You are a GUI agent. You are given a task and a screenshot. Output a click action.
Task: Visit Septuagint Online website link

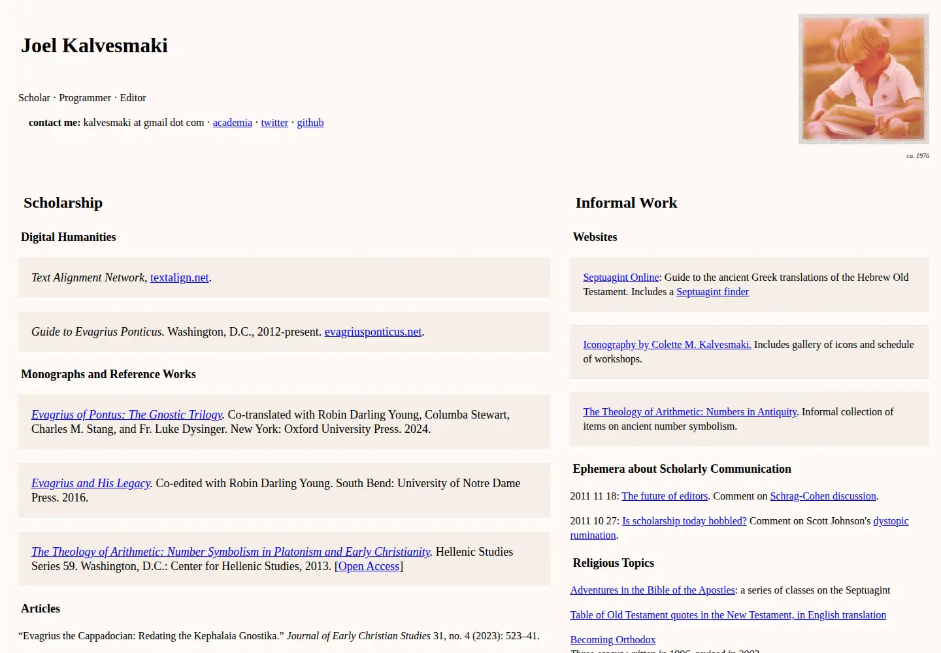pyautogui.click(x=621, y=278)
